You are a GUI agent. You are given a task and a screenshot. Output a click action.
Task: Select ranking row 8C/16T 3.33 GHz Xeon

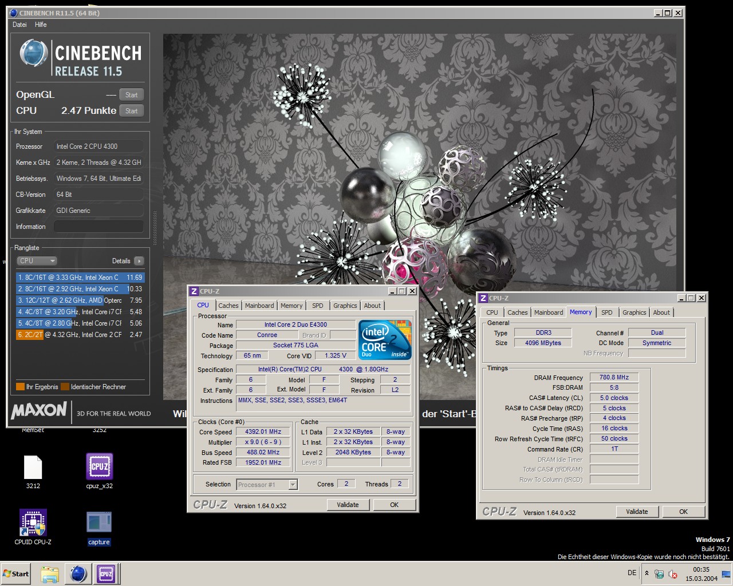point(80,278)
